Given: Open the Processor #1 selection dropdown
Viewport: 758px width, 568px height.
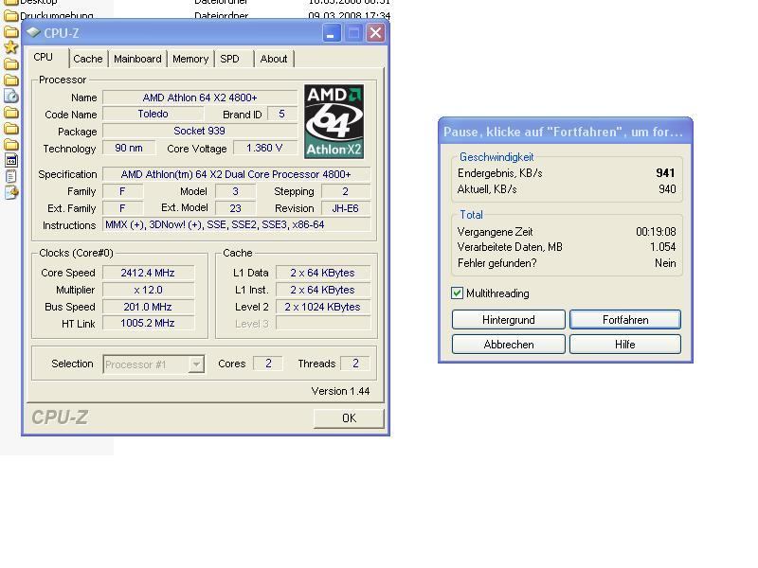Looking at the screenshot, I should [196, 364].
